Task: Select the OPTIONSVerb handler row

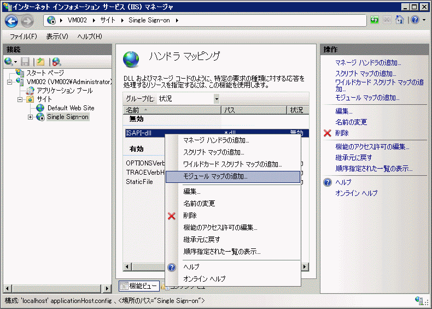Action: click(145, 163)
